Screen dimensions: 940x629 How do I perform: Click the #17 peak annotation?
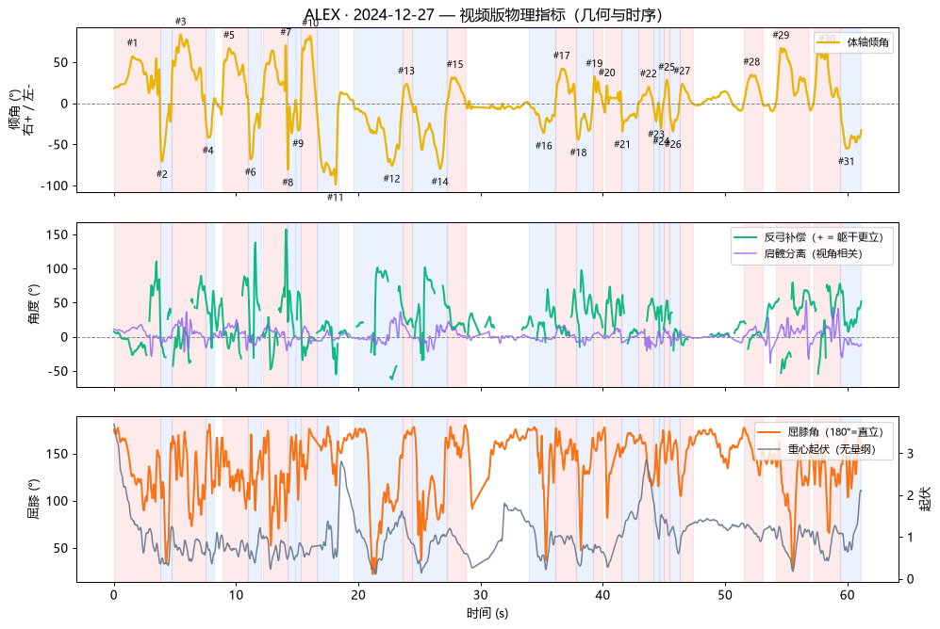pos(562,56)
